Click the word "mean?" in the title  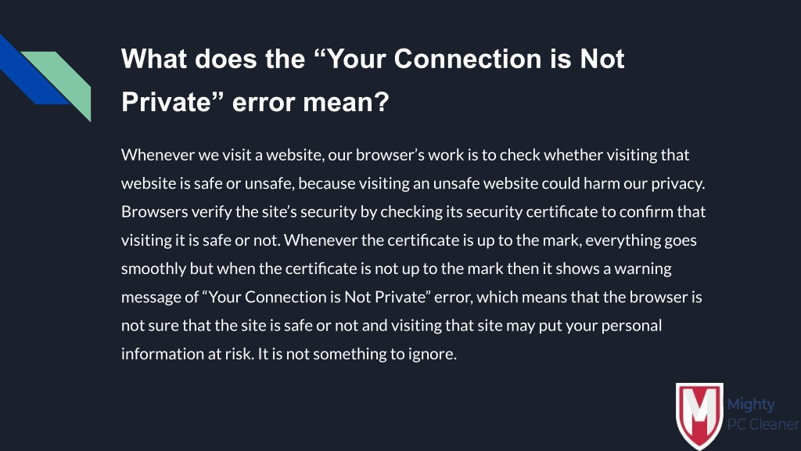[347, 102]
